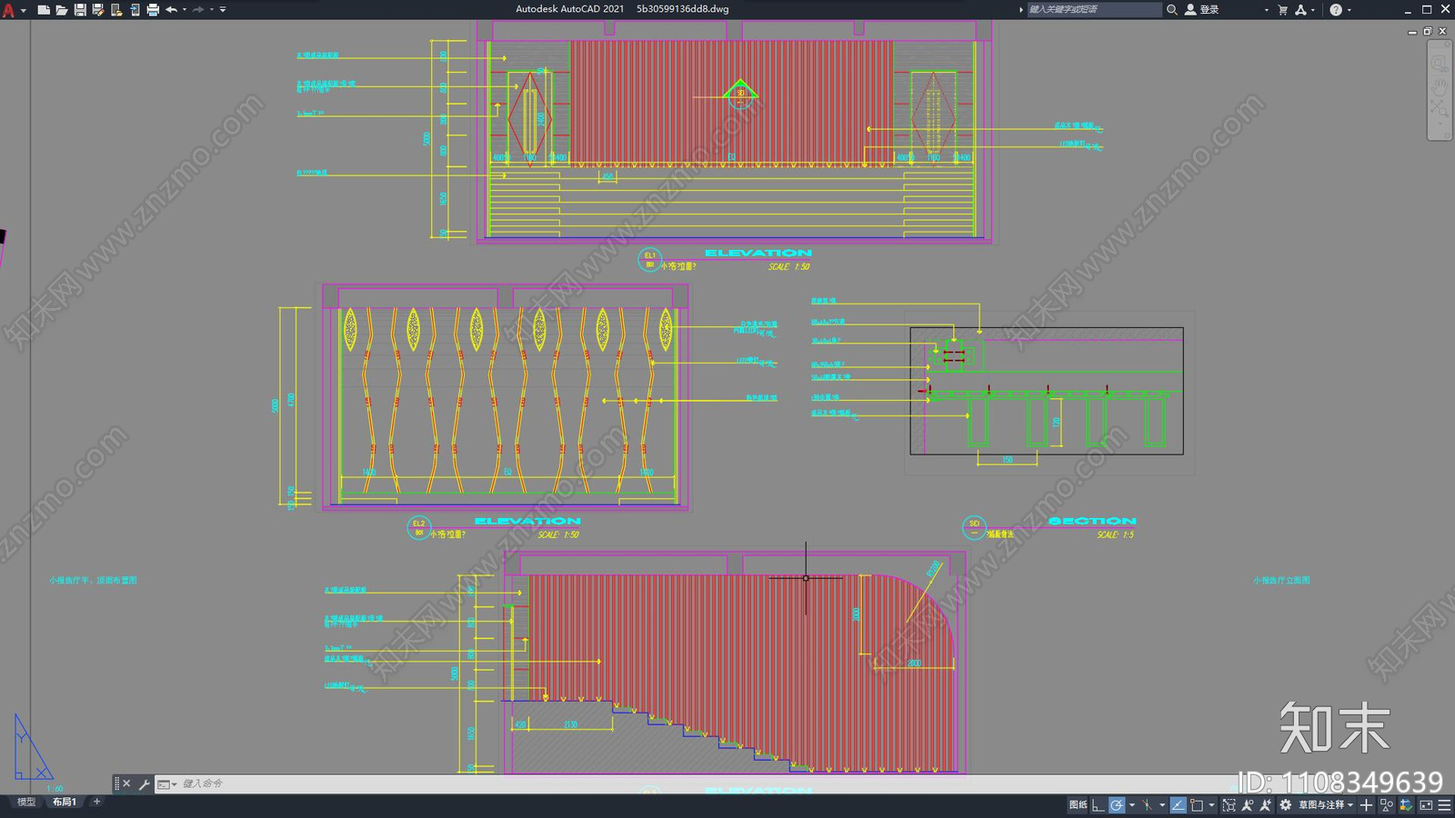Viewport: 1455px width, 818px height.
Task: Click the New drawing icon
Action: point(43,10)
